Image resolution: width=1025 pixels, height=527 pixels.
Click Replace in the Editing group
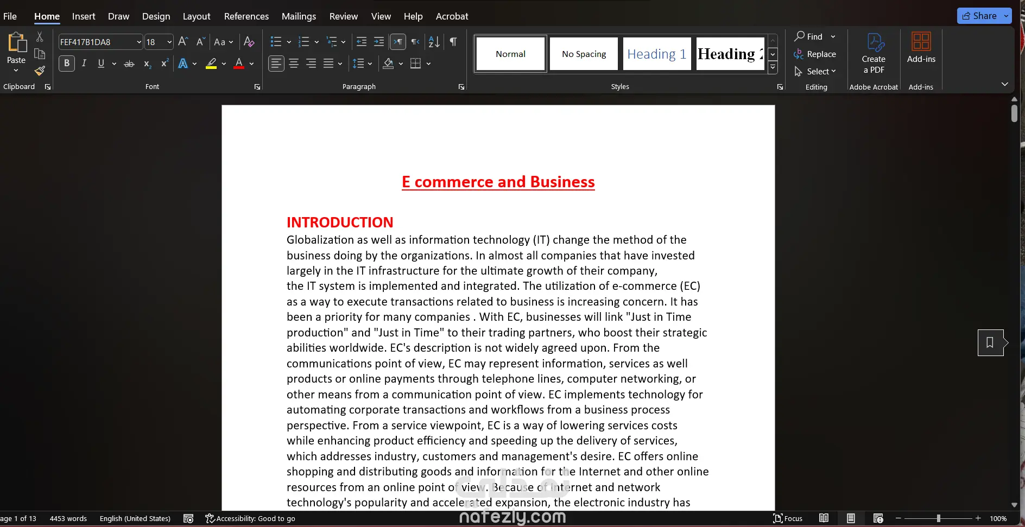pyautogui.click(x=815, y=54)
